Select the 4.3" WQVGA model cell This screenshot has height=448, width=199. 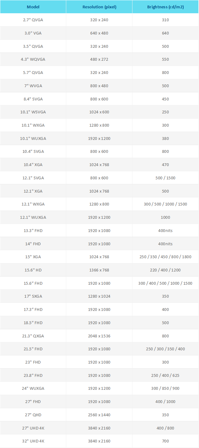click(x=33, y=59)
